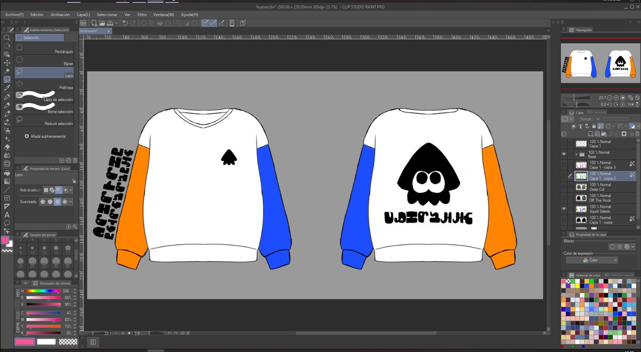Open Clip Studio launcher icon in command bar
Screen dimensions: 641x352
tap(83, 23)
